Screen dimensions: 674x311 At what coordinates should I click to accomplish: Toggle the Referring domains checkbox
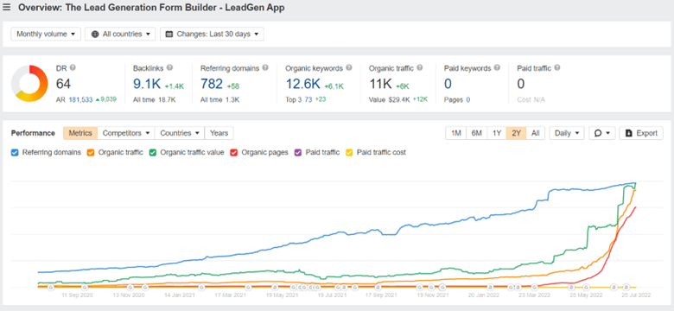pos(15,152)
